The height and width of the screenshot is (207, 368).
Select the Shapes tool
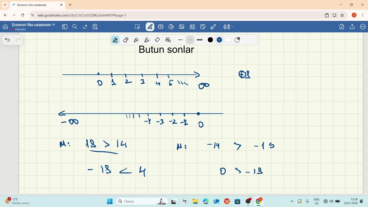(x=192, y=27)
